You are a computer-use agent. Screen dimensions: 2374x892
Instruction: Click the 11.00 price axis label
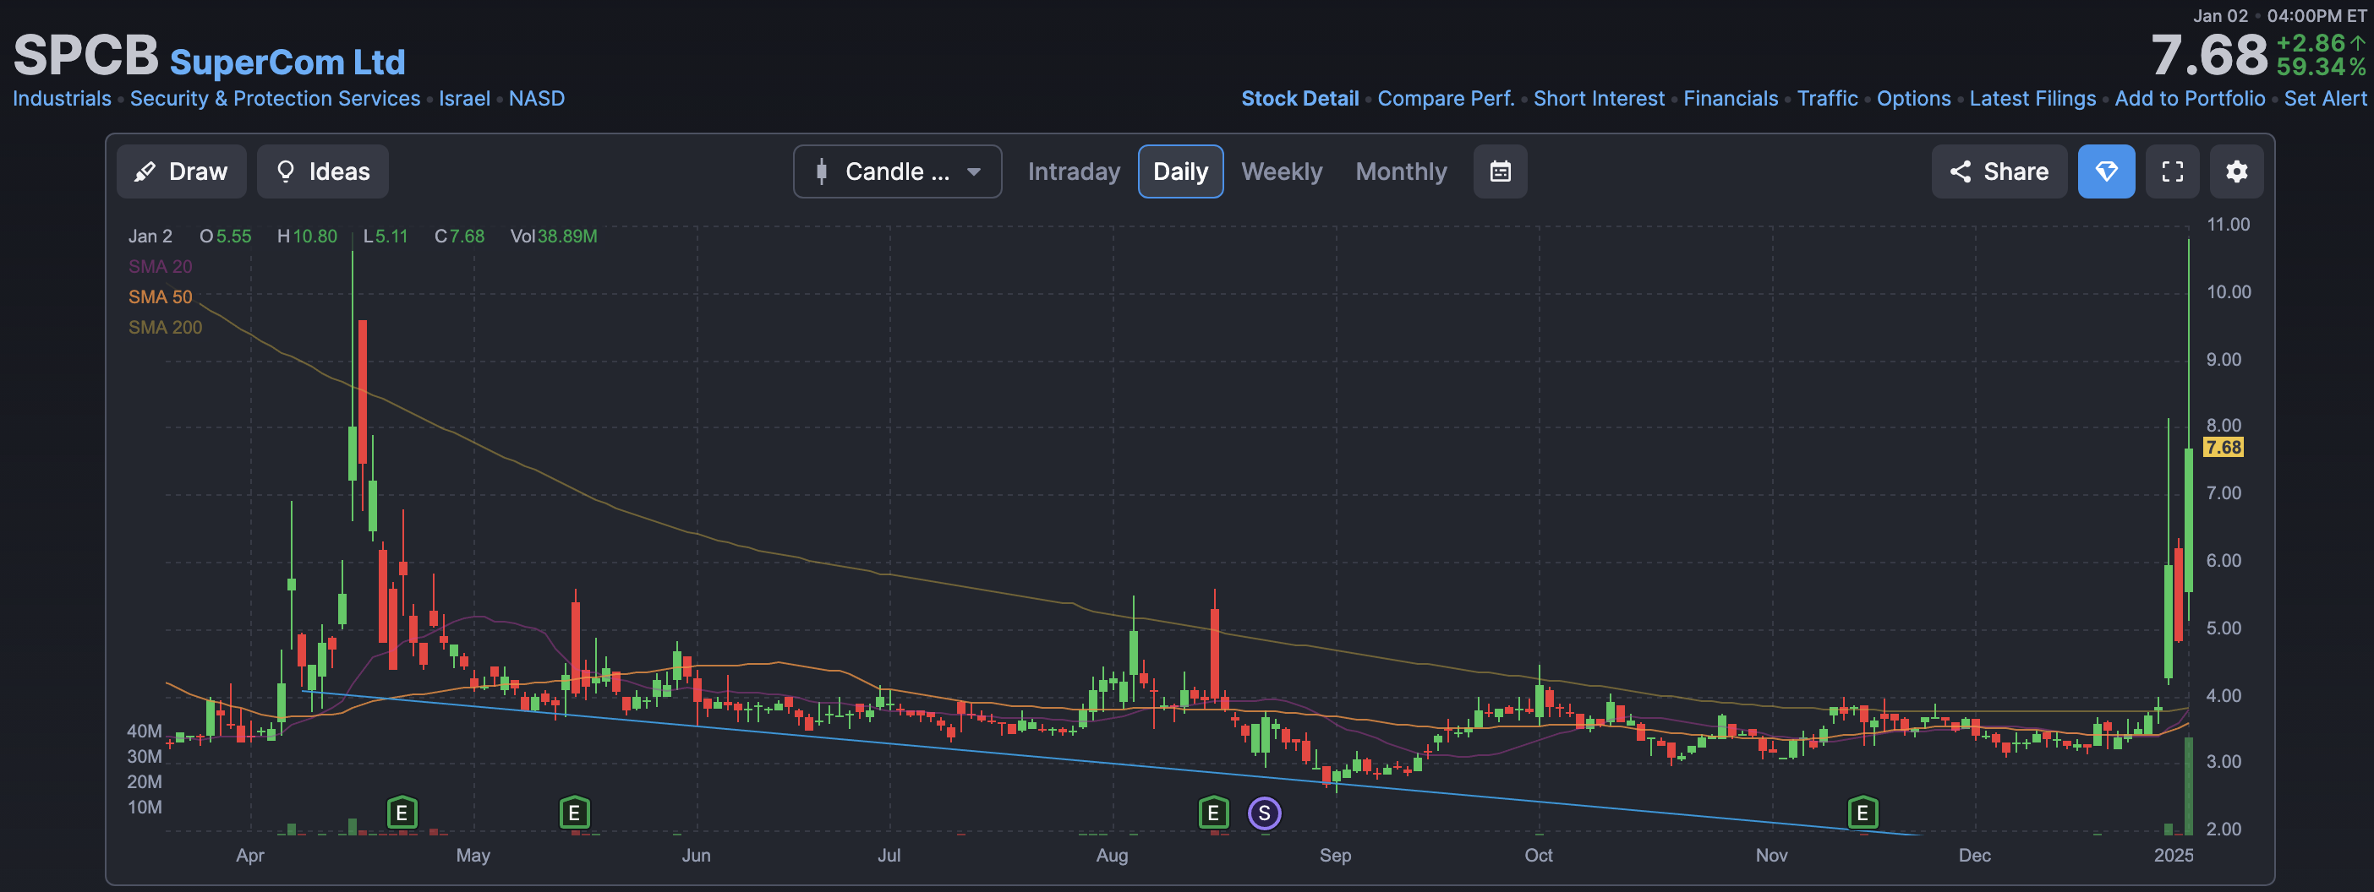pyautogui.click(x=2228, y=225)
